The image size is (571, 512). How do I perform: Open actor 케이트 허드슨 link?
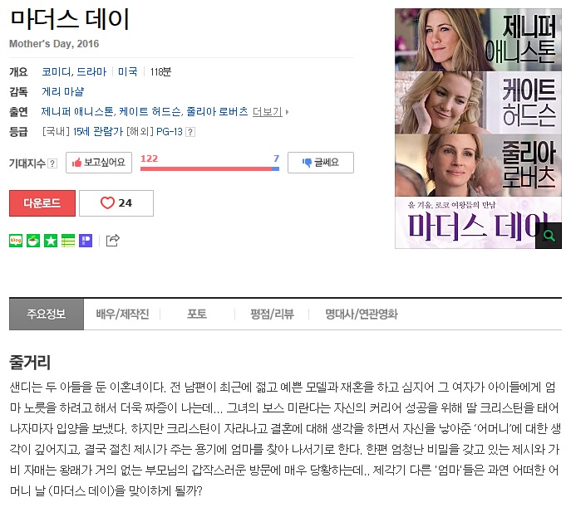pyautogui.click(x=150, y=112)
